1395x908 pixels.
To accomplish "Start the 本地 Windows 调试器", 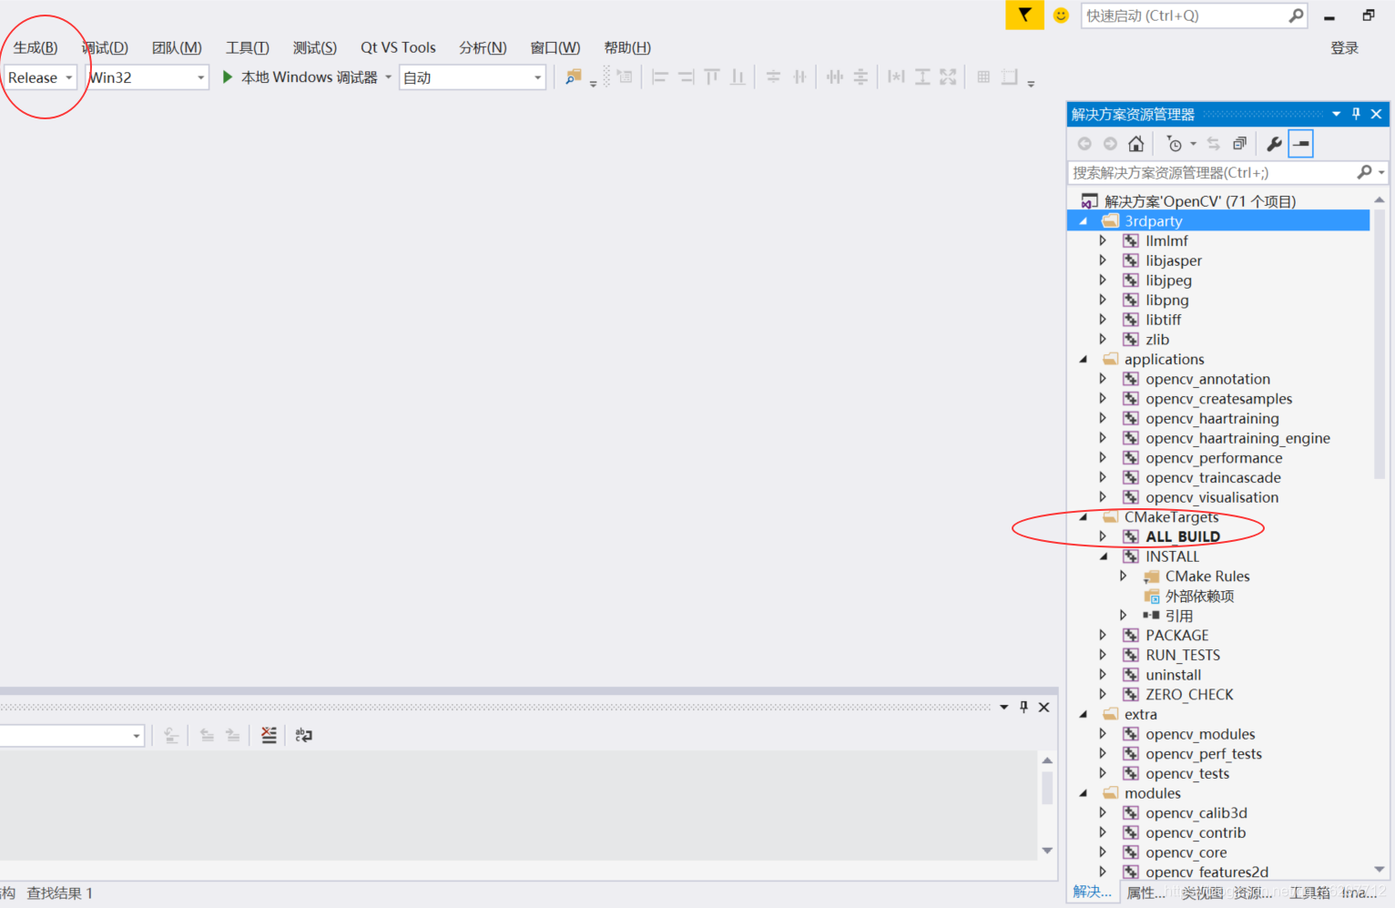I will click(300, 77).
